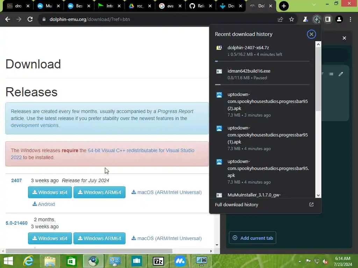The width and height of the screenshot is (358, 268).
Task: Follow the development versions link
Action: (x=35, y=125)
